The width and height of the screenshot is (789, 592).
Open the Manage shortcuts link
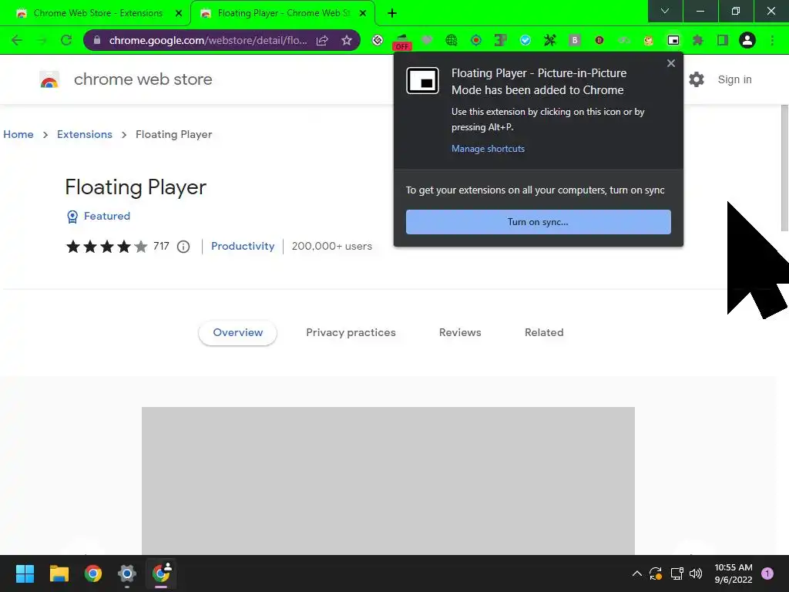488,149
